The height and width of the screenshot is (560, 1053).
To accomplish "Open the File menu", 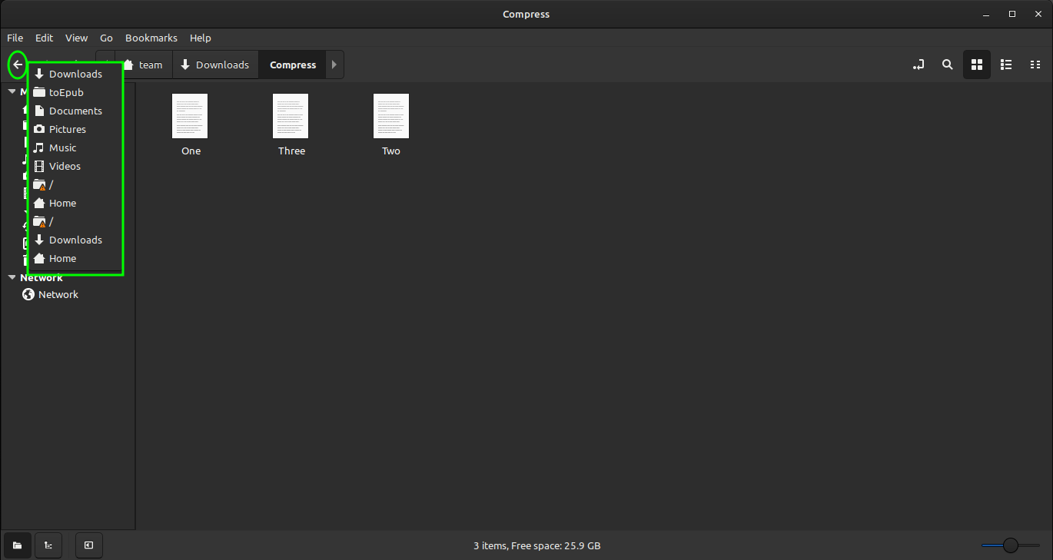I will click(15, 38).
